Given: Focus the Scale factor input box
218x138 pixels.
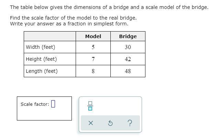Looking at the screenshot, I should [53, 104].
